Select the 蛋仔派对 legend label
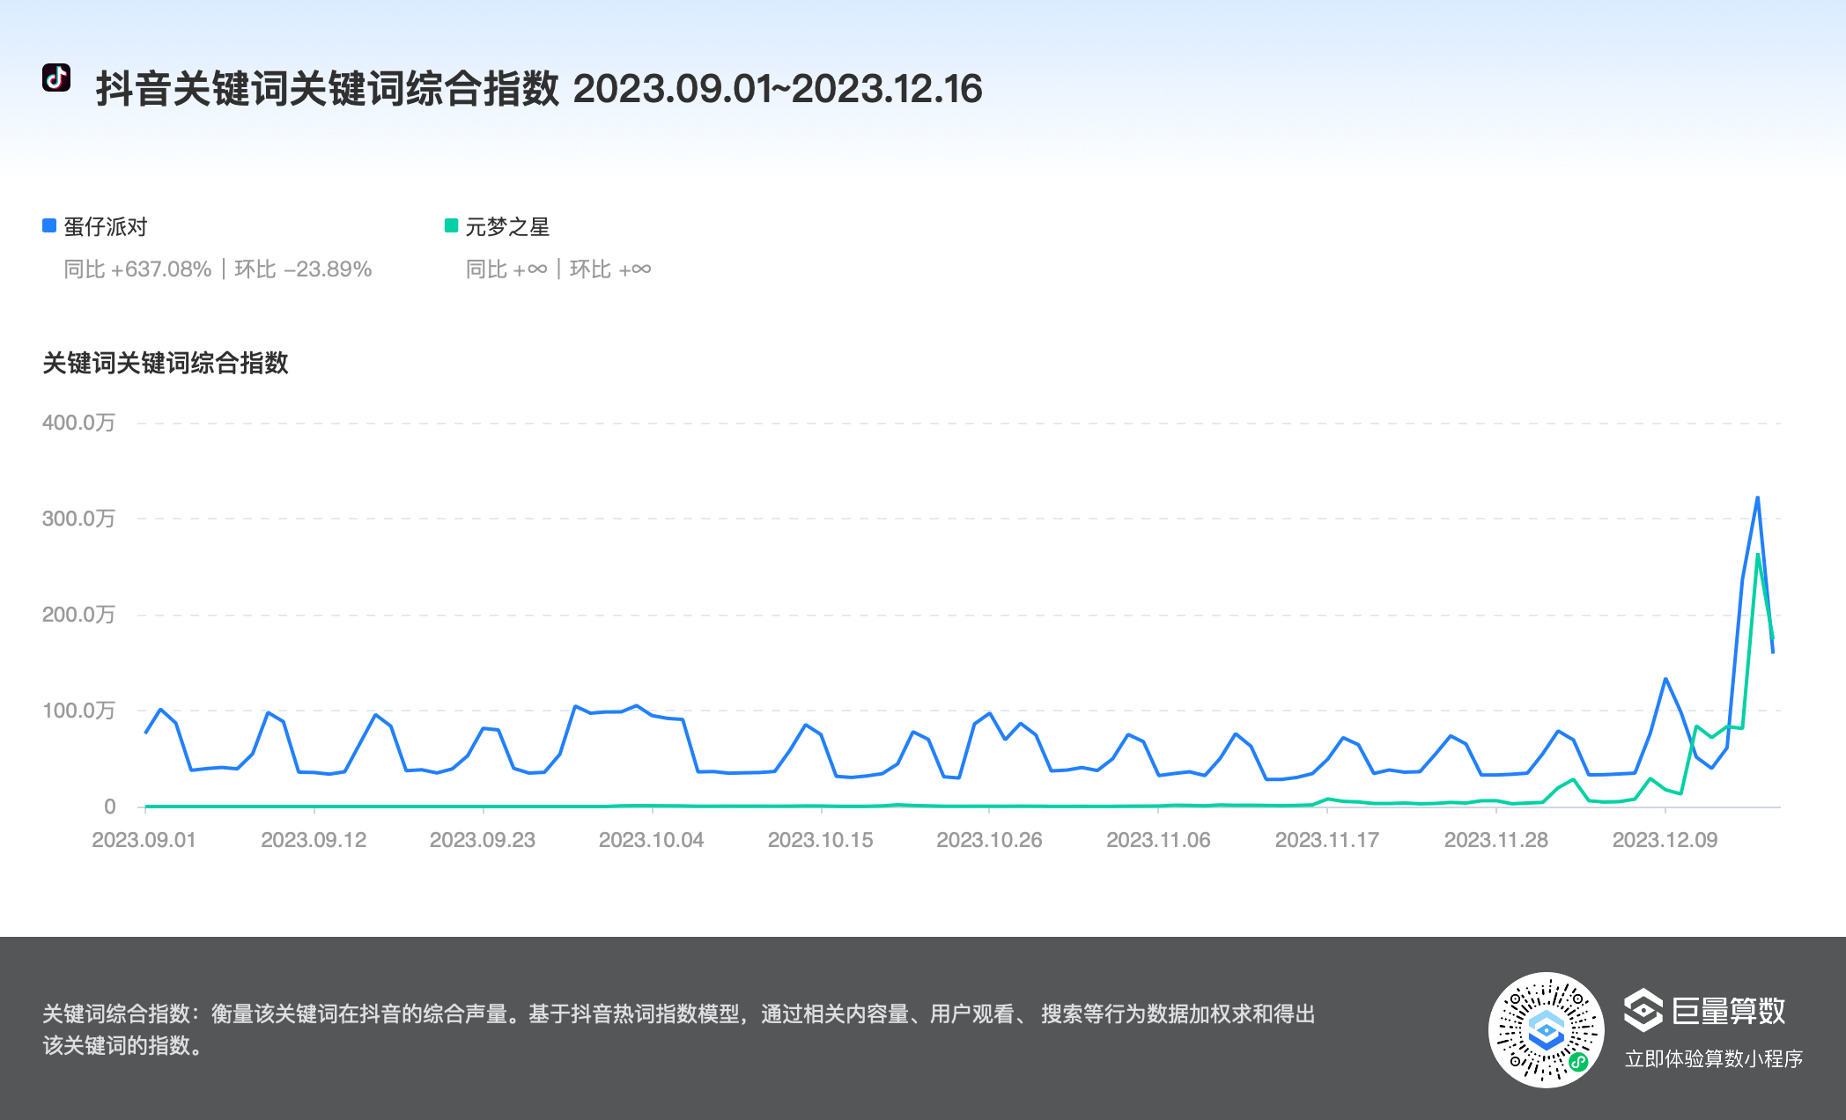The width and height of the screenshot is (1846, 1120). point(106,227)
